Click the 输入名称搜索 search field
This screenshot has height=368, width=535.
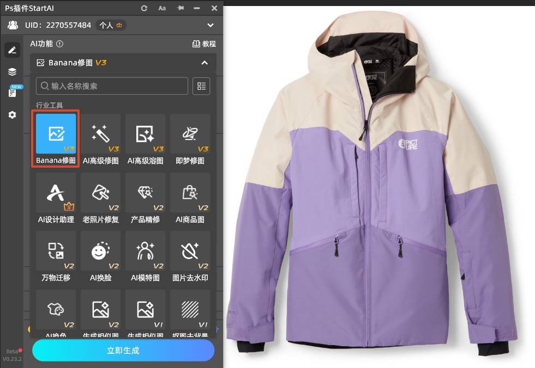tap(112, 86)
